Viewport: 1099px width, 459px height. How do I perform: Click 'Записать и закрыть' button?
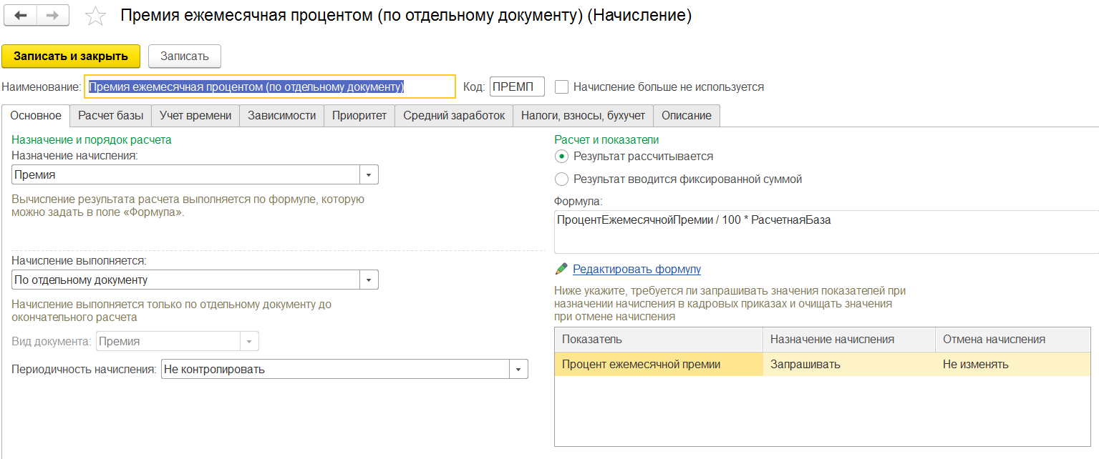click(x=71, y=56)
